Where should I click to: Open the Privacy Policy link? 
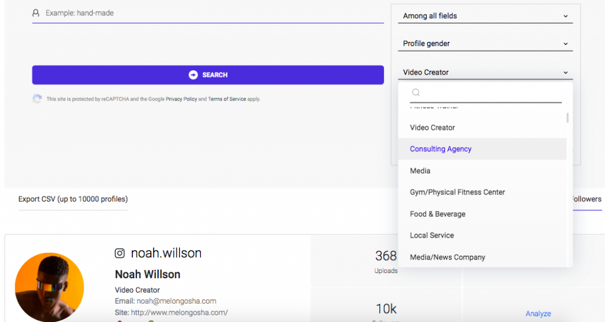[181, 99]
